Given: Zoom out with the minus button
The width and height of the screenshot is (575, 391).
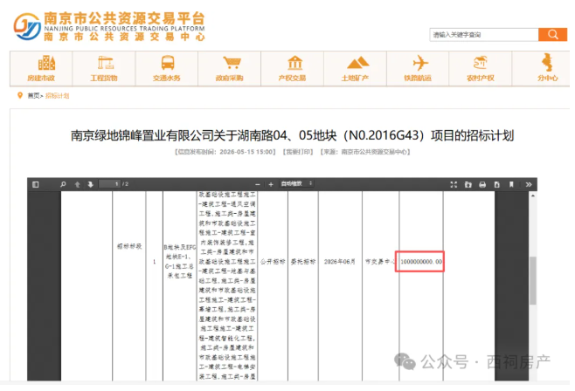Looking at the screenshot, I should pos(258,184).
